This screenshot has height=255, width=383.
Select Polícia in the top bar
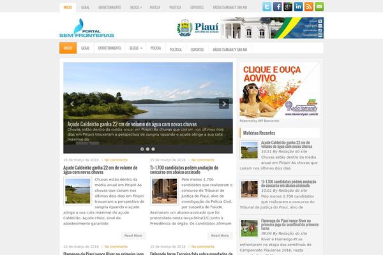click(x=155, y=7)
